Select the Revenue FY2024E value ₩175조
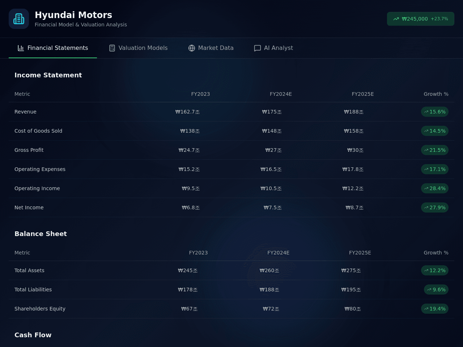 click(x=272, y=112)
